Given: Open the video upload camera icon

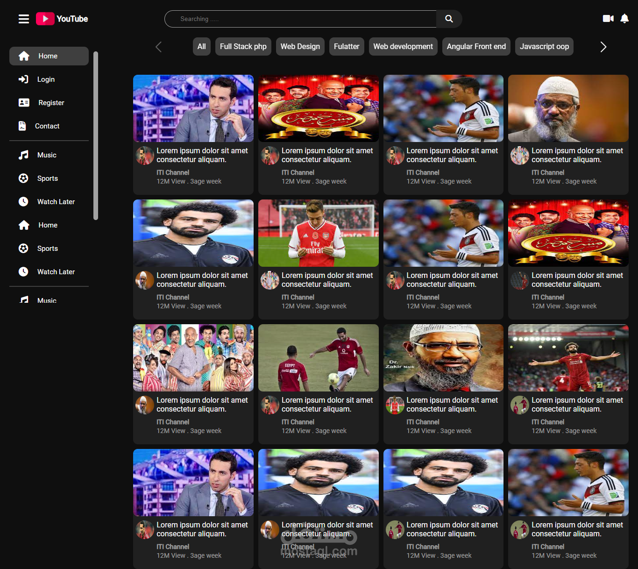Looking at the screenshot, I should tap(608, 18).
